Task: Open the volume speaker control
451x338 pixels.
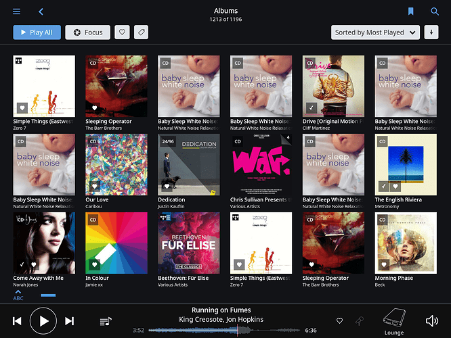Action: pyautogui.click(x=432, y=321)
